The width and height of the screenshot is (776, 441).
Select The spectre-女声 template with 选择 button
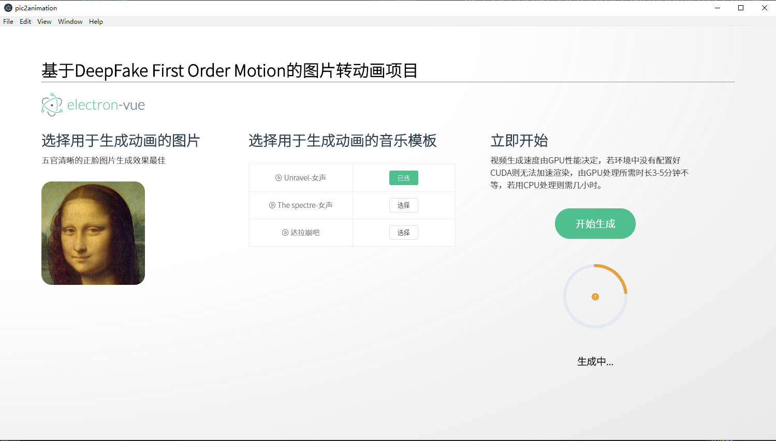[404, 205]
